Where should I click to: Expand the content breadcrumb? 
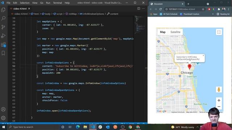[x=113, y=14]
